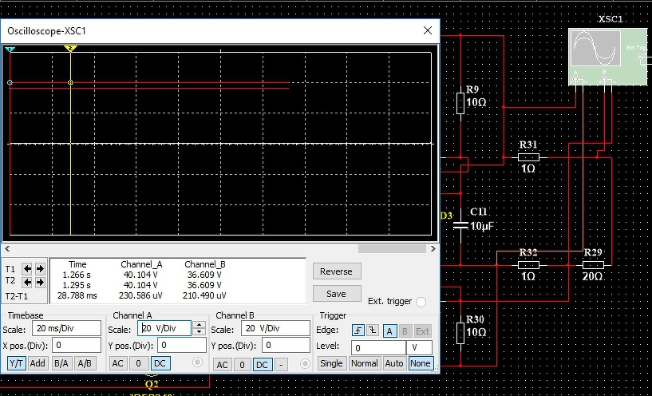Click the Channel B terminal radio indicator

coord(305,363)
